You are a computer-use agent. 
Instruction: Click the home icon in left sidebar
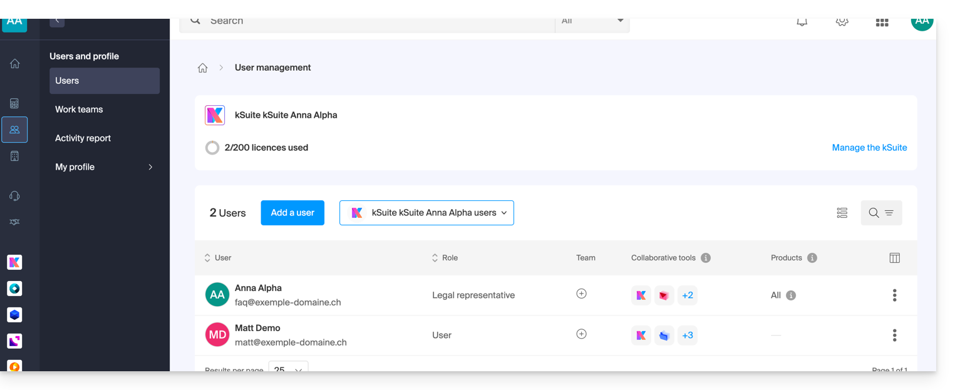pyautogui.click(x=14, y=64)
